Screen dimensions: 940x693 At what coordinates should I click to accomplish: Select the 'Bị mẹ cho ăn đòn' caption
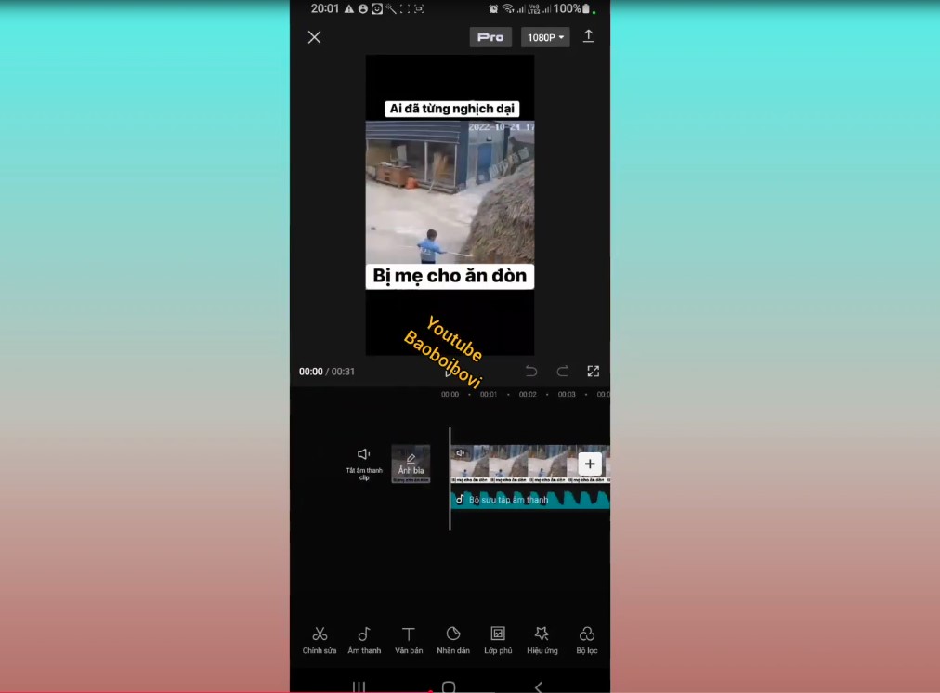(x=450, y=276)
